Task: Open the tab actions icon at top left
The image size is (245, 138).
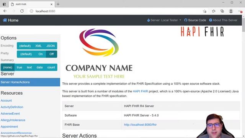Action: point(4,4)
